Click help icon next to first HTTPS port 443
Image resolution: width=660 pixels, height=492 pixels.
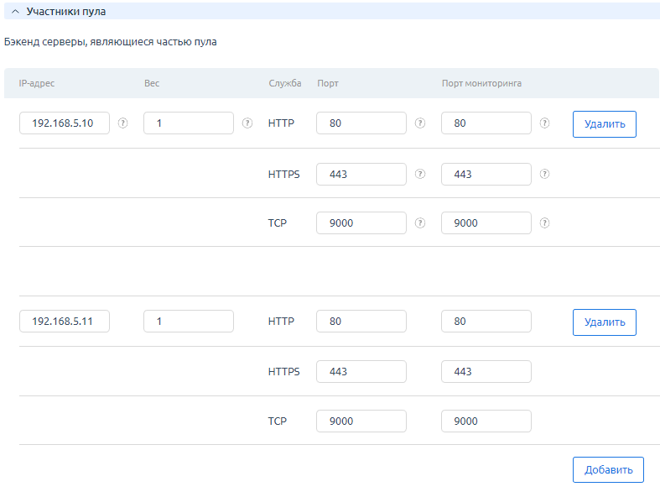click(420, 174)
